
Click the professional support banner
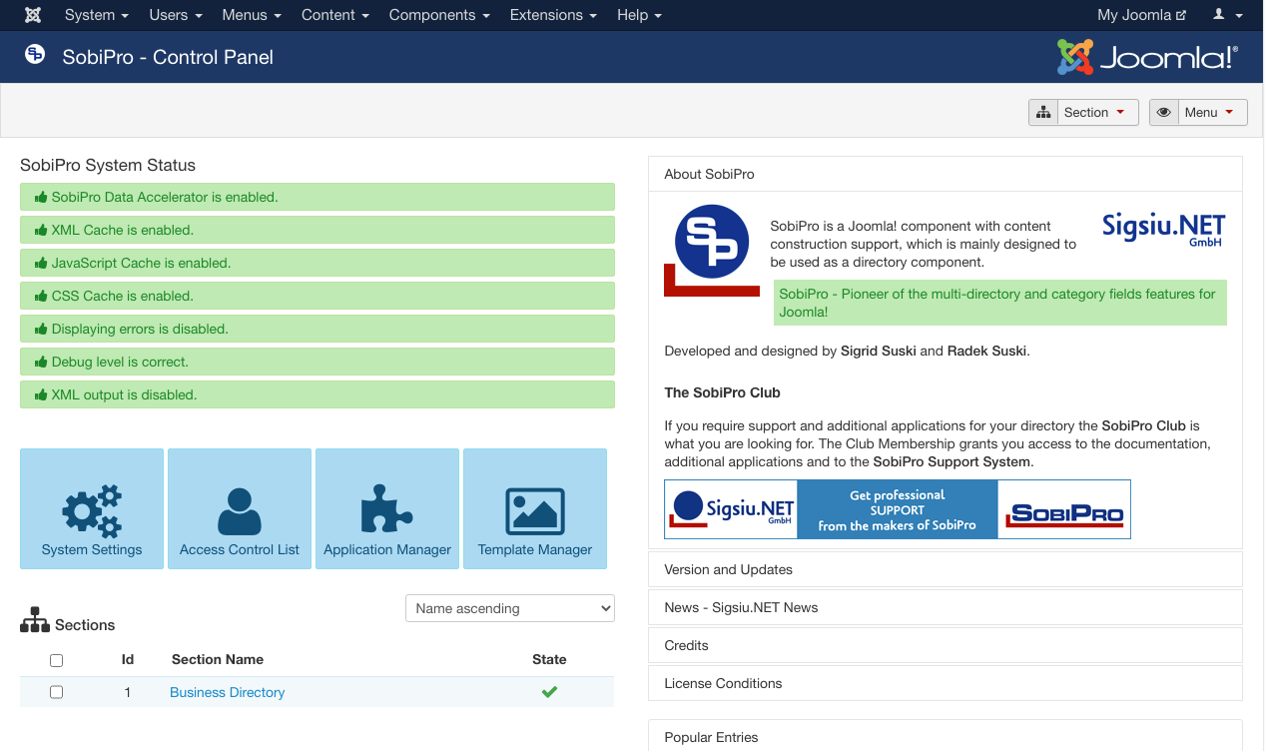click(897, 509)
